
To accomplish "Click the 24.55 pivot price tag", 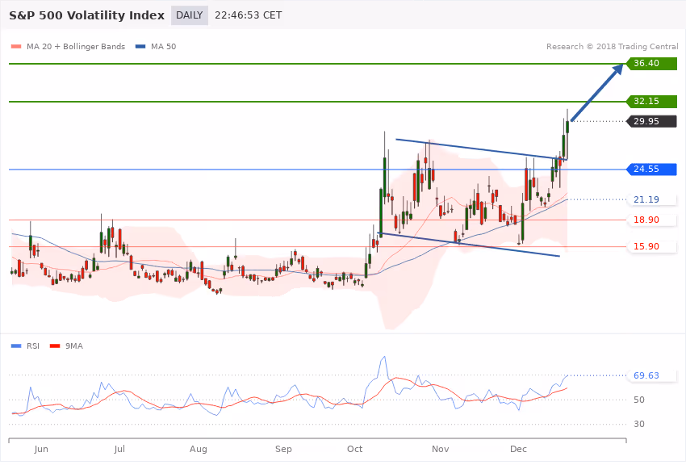I will [651, 170].
